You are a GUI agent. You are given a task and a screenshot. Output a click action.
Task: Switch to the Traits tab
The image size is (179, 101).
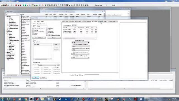pos(63,22)
